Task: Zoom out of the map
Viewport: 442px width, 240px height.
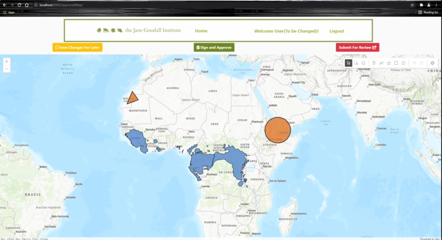Action: [7, 69]
